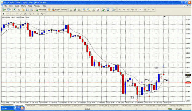Open the Profiles icon

(x=9, y=10)
